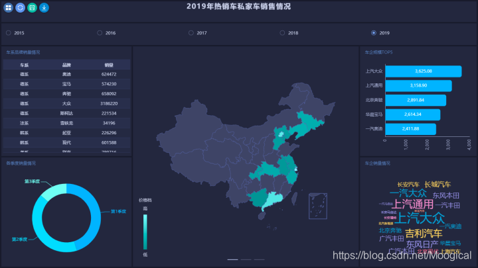Select the third map carousel indicator

coord(259,259)
